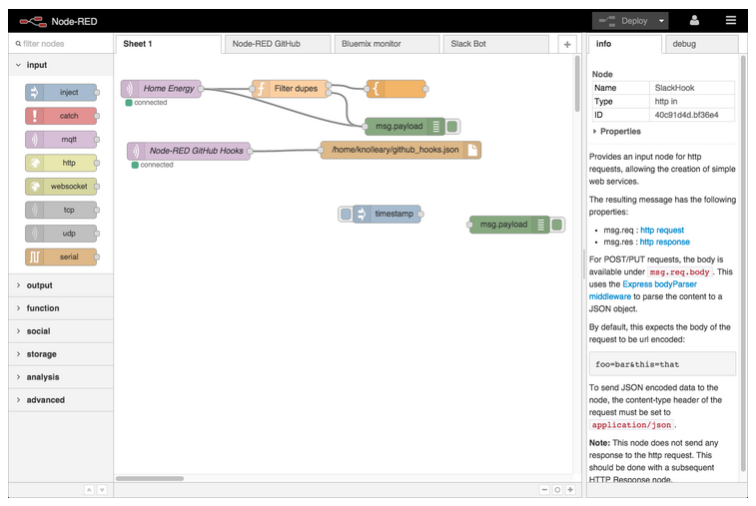Click the node ID 40c91d4d.bf36e4
756x506 pixels.
[686, 115]
